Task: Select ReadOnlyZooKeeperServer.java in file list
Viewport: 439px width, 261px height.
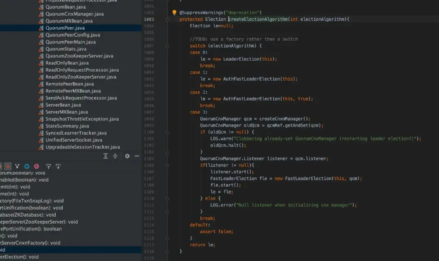Action: (x=80, y=77)
